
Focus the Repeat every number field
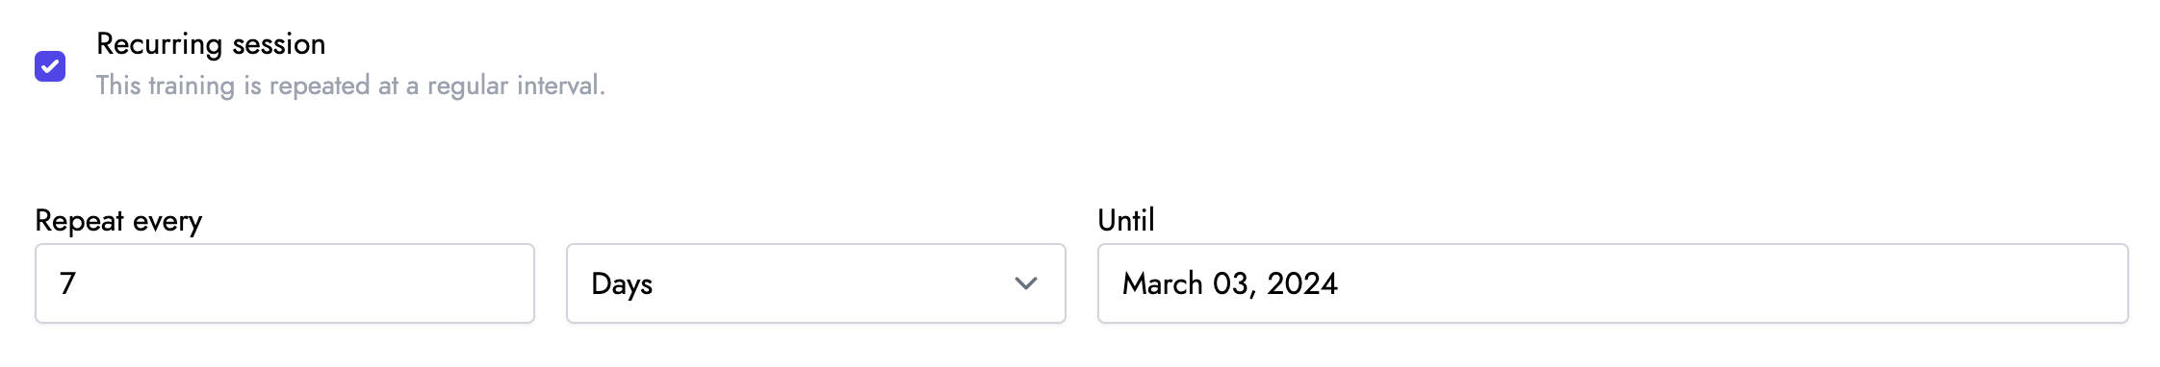[x=285, y=283]
